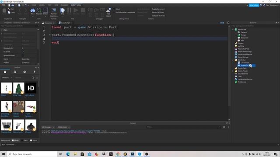280x157 pixels.
Task: Click the Share icon at top right
Action: (x=264, y=5)
